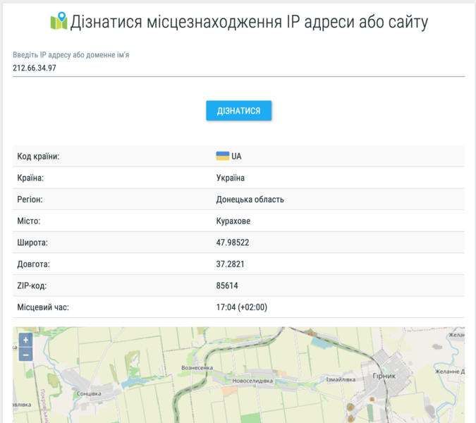Click the ДІЗНАТИСЯ button
476x423 pixels.
[238, 111]
